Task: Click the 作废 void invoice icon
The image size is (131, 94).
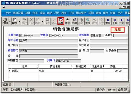Action: pos(88,21)
